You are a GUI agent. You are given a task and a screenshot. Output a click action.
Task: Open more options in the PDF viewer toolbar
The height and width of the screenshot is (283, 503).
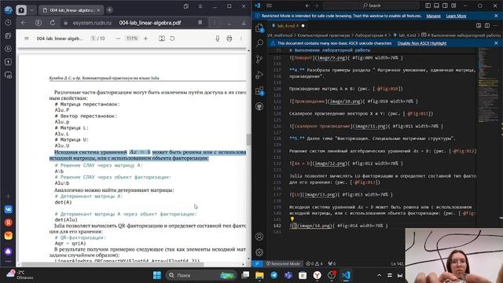(241, 39)
